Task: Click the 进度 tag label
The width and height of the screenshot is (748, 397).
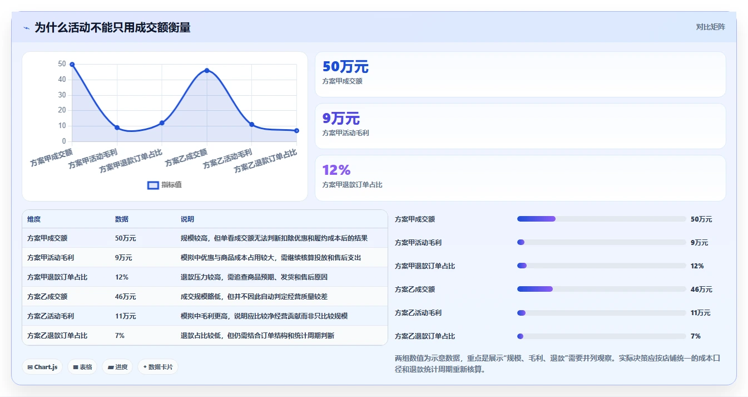Action: [121, 367]
